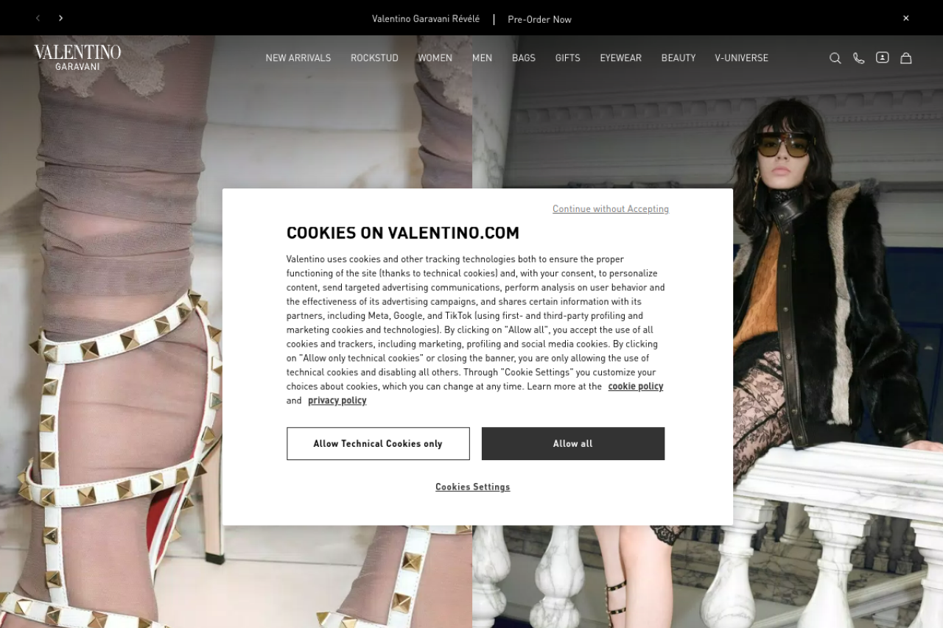Click Allow Technical Cookies only button
Screen dimensions: 943x628
(x=378, y=444)
